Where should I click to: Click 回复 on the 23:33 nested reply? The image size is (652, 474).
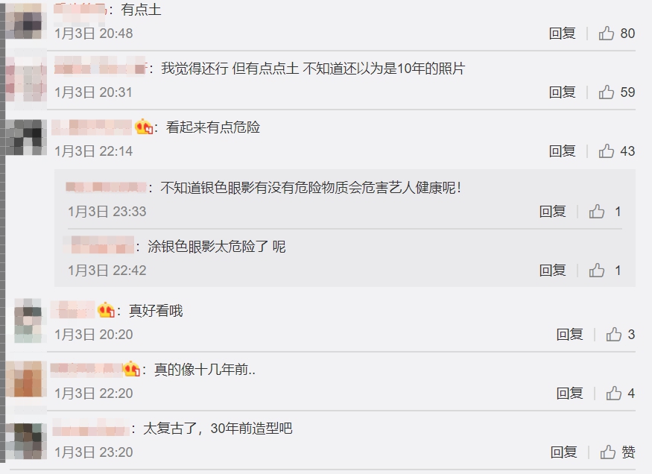pyautogui.click(x=553, y=211)
